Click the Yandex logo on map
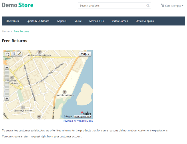Image resolution: width=187 pixels, height=144 pixels. (x=86, y=113)
